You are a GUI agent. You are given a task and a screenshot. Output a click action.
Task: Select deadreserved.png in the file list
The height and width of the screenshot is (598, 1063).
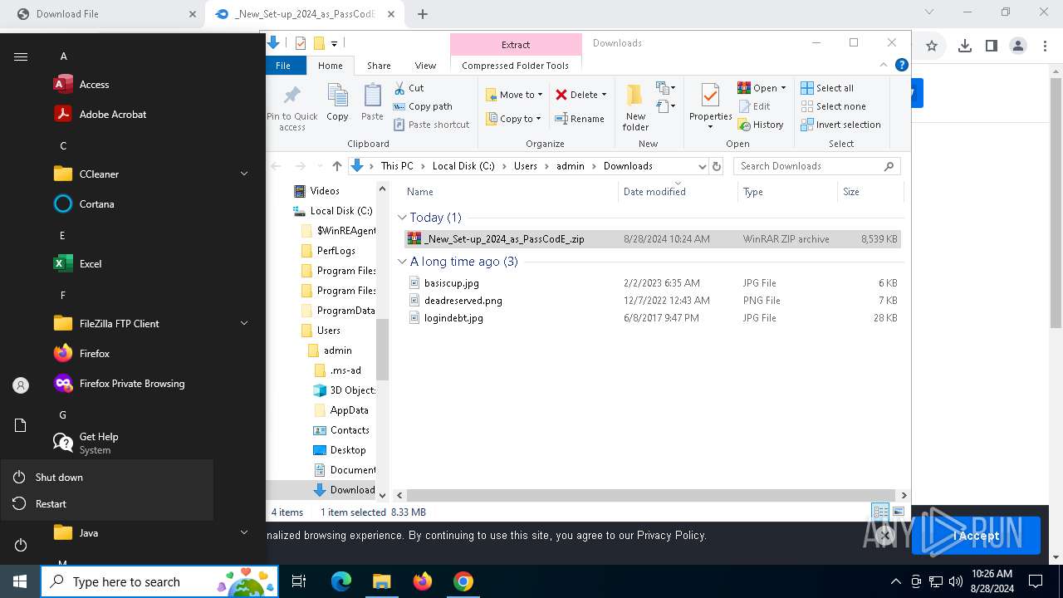click(463, 301)
